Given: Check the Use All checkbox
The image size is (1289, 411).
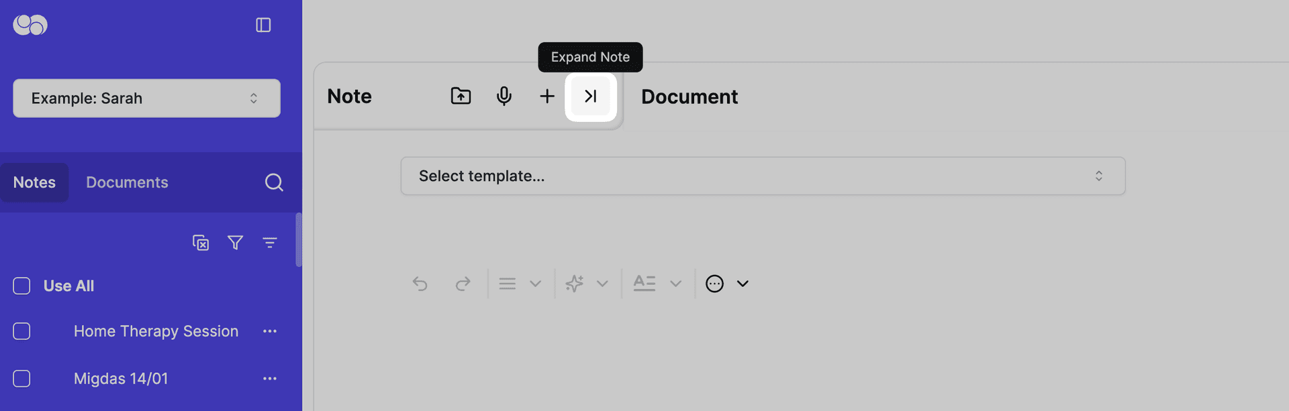Looking at the screenshot, I should (21, 286).
